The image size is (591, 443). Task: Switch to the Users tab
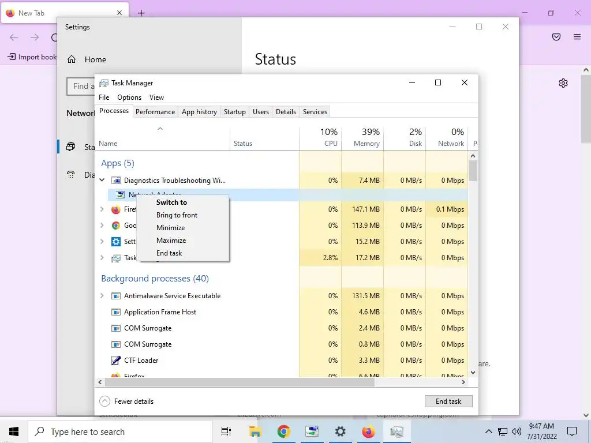[261, 112]
